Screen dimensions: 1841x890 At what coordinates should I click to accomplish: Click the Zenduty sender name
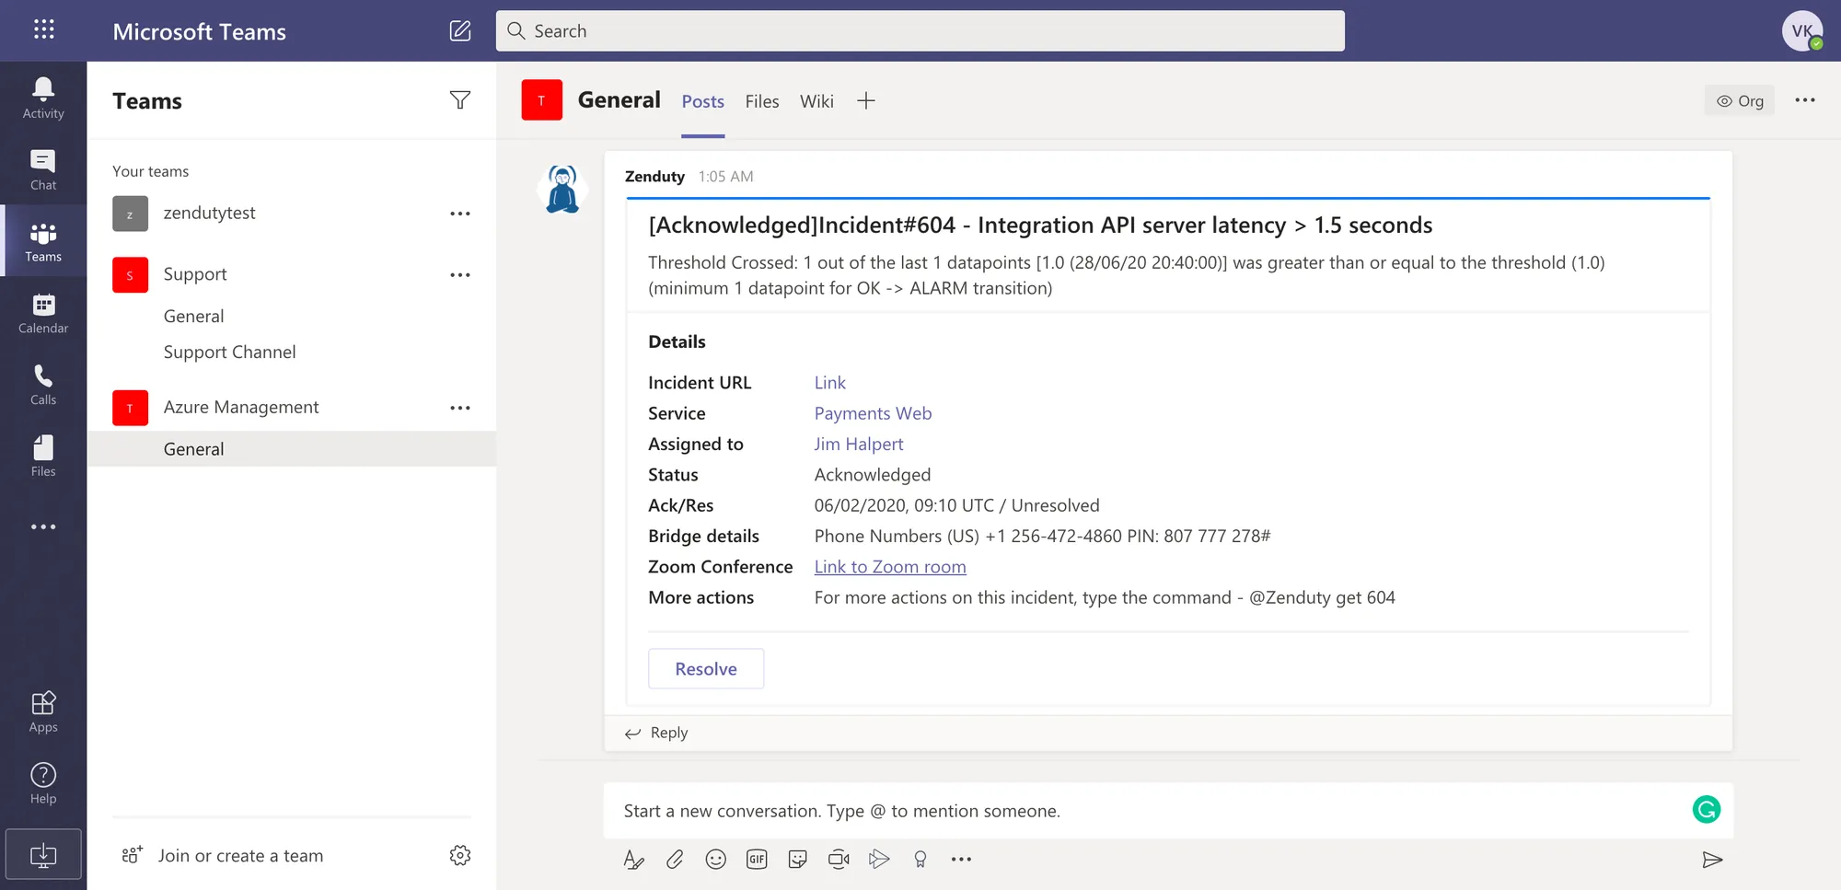pos(654,176)
